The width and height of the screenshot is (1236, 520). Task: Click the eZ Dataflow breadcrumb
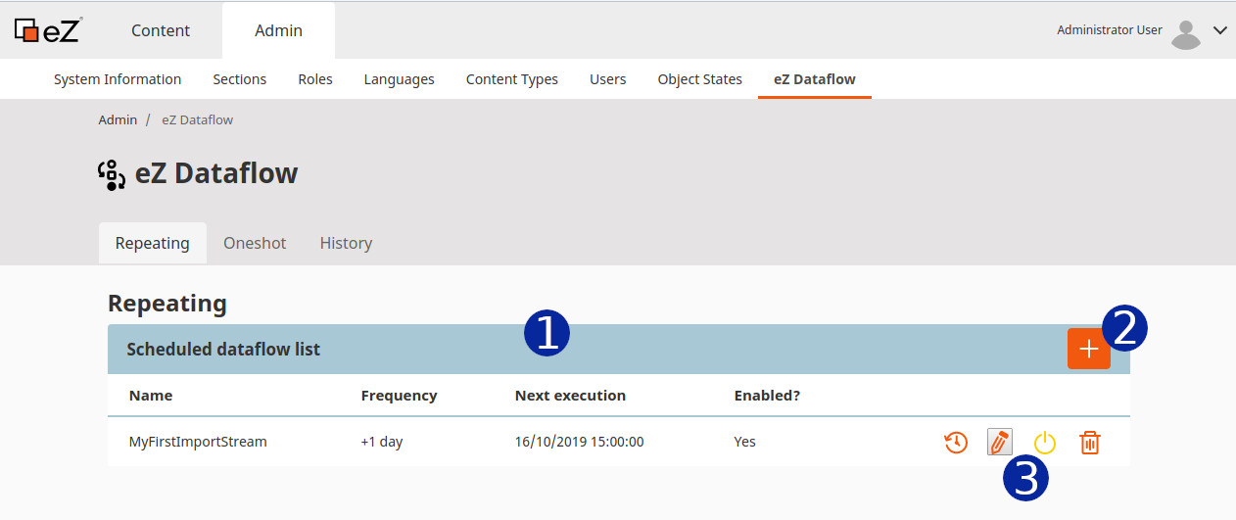(x=197, y=119)
